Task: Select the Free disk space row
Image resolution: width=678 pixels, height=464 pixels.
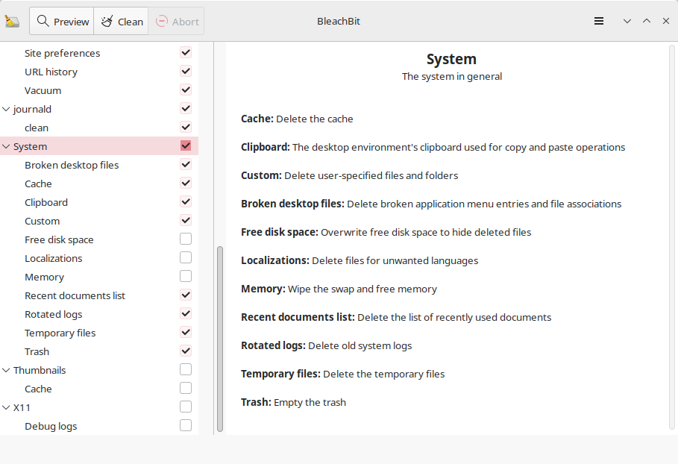Action: pyautogui.click(x=99, y=239)
